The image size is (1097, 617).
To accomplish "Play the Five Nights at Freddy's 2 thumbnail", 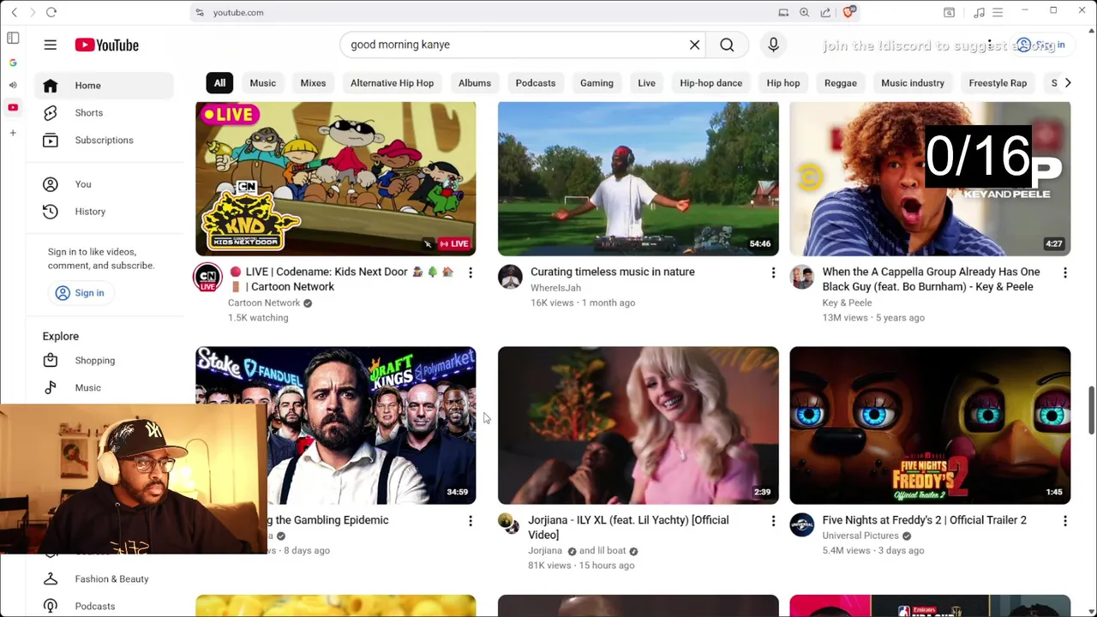I will 930,425.
